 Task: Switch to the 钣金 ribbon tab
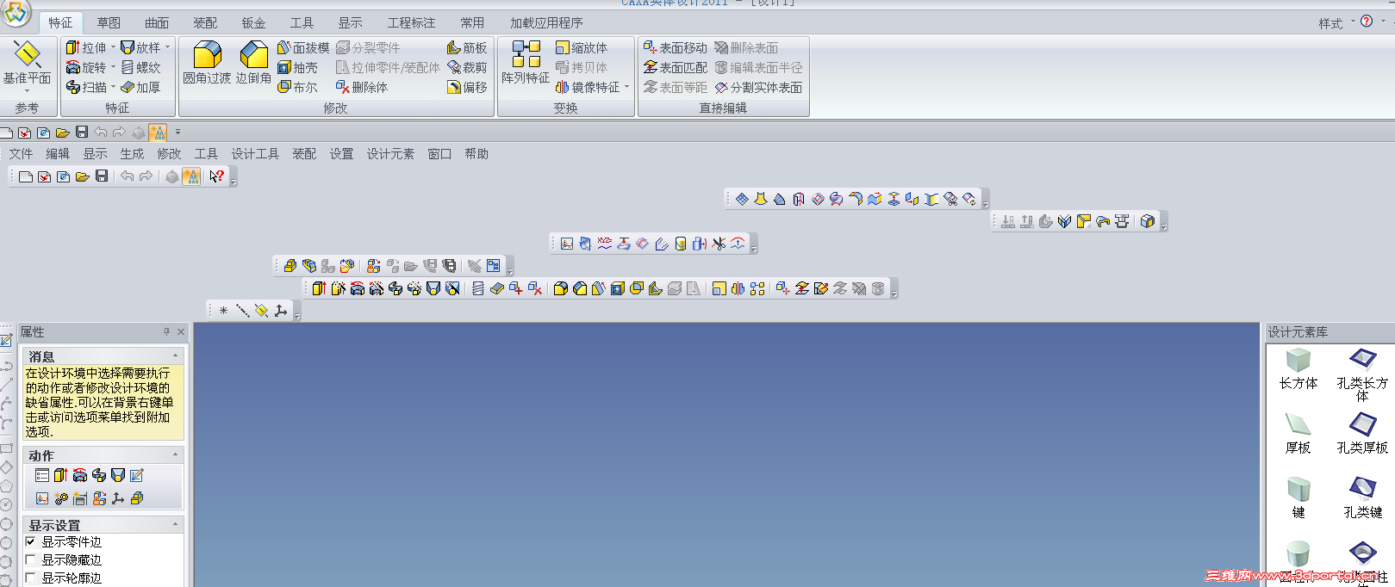pos(253,22)
